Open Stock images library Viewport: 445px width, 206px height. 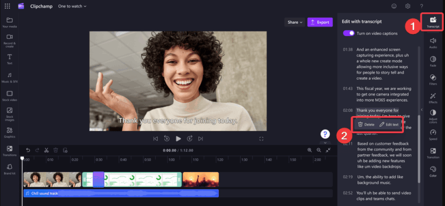pyautogui.click(x=9, y=114)
